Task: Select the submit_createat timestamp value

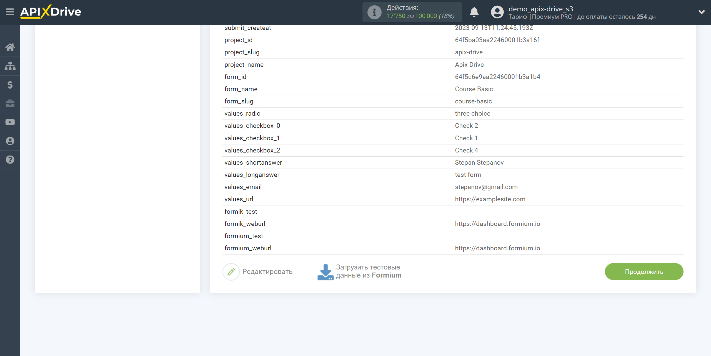Action: 494,28
